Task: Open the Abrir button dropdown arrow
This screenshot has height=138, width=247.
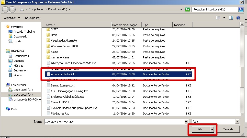Action: point(212,129)
